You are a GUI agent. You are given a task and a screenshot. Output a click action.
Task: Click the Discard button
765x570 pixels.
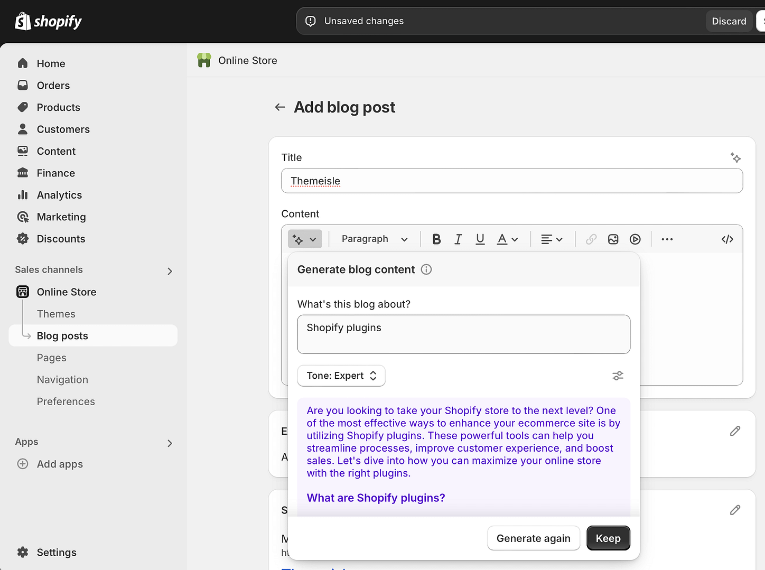point(729,21)
